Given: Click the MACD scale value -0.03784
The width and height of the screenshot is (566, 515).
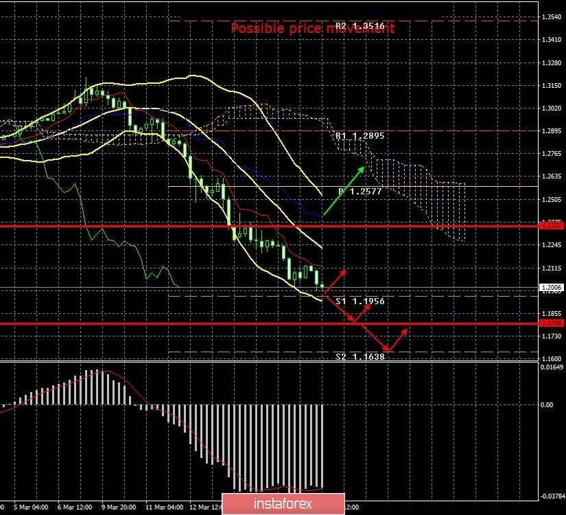Looking at the screenshot, I should 552,496.
